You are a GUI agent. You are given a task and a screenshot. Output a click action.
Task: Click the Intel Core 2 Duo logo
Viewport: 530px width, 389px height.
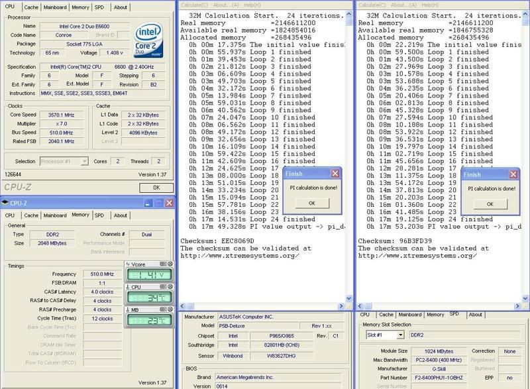tap(149, 40)
